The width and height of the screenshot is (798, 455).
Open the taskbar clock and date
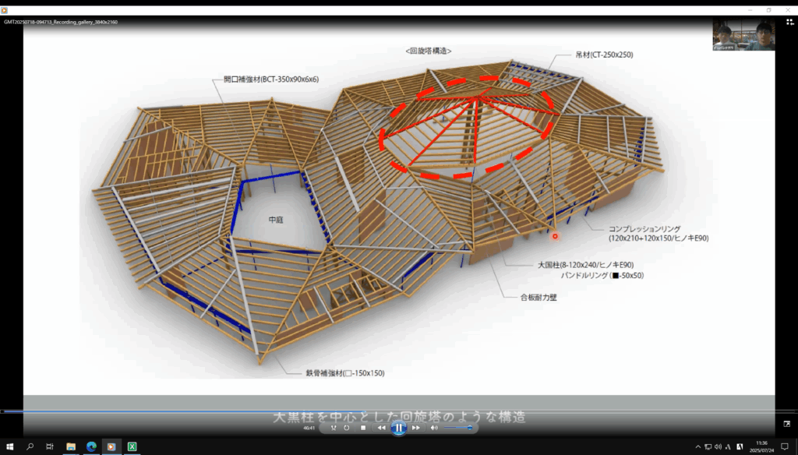(x=761, y=446)
